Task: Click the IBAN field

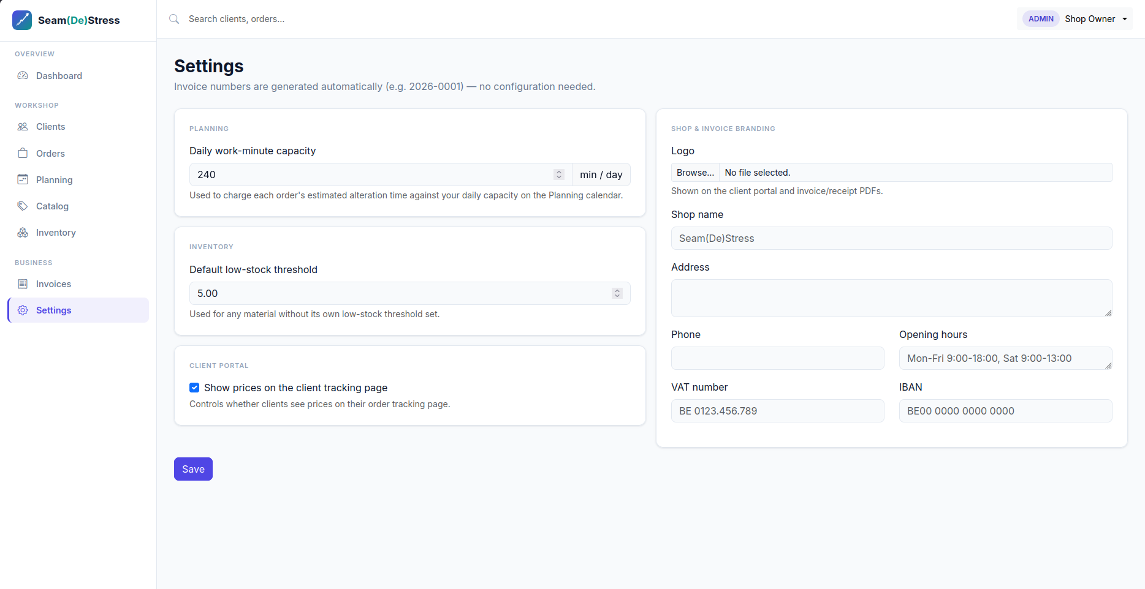Action: pos(1006,411)
